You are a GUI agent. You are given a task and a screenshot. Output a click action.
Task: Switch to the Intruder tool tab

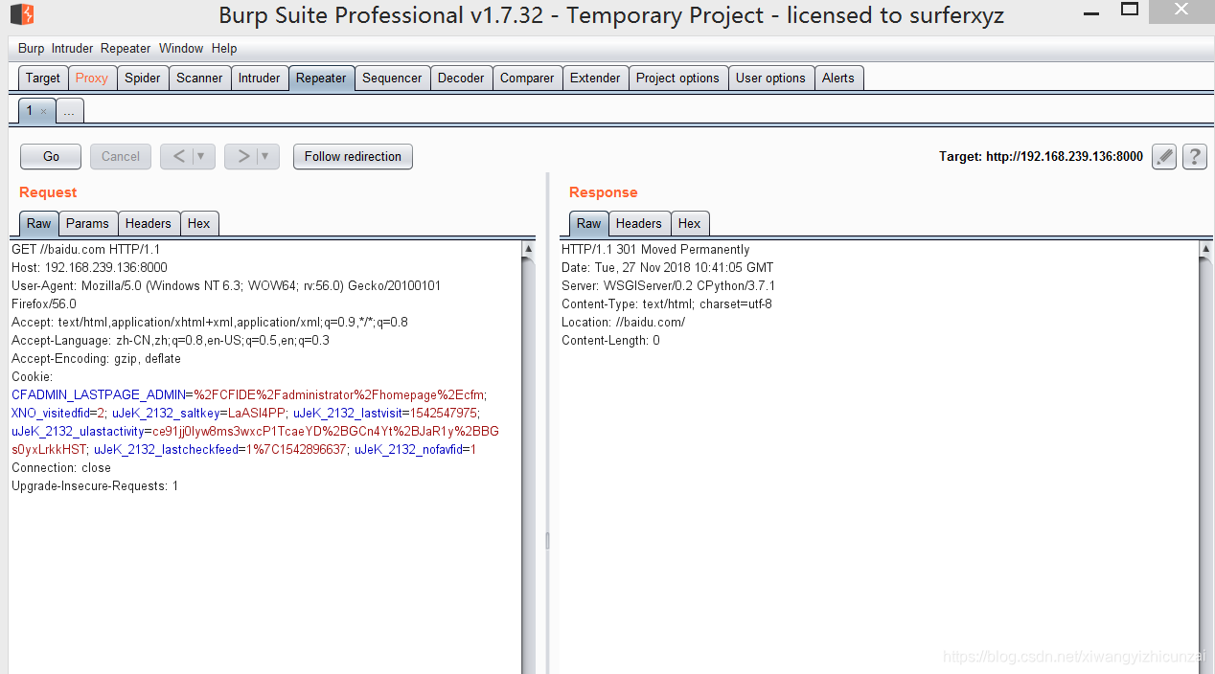tap(260, 78)
